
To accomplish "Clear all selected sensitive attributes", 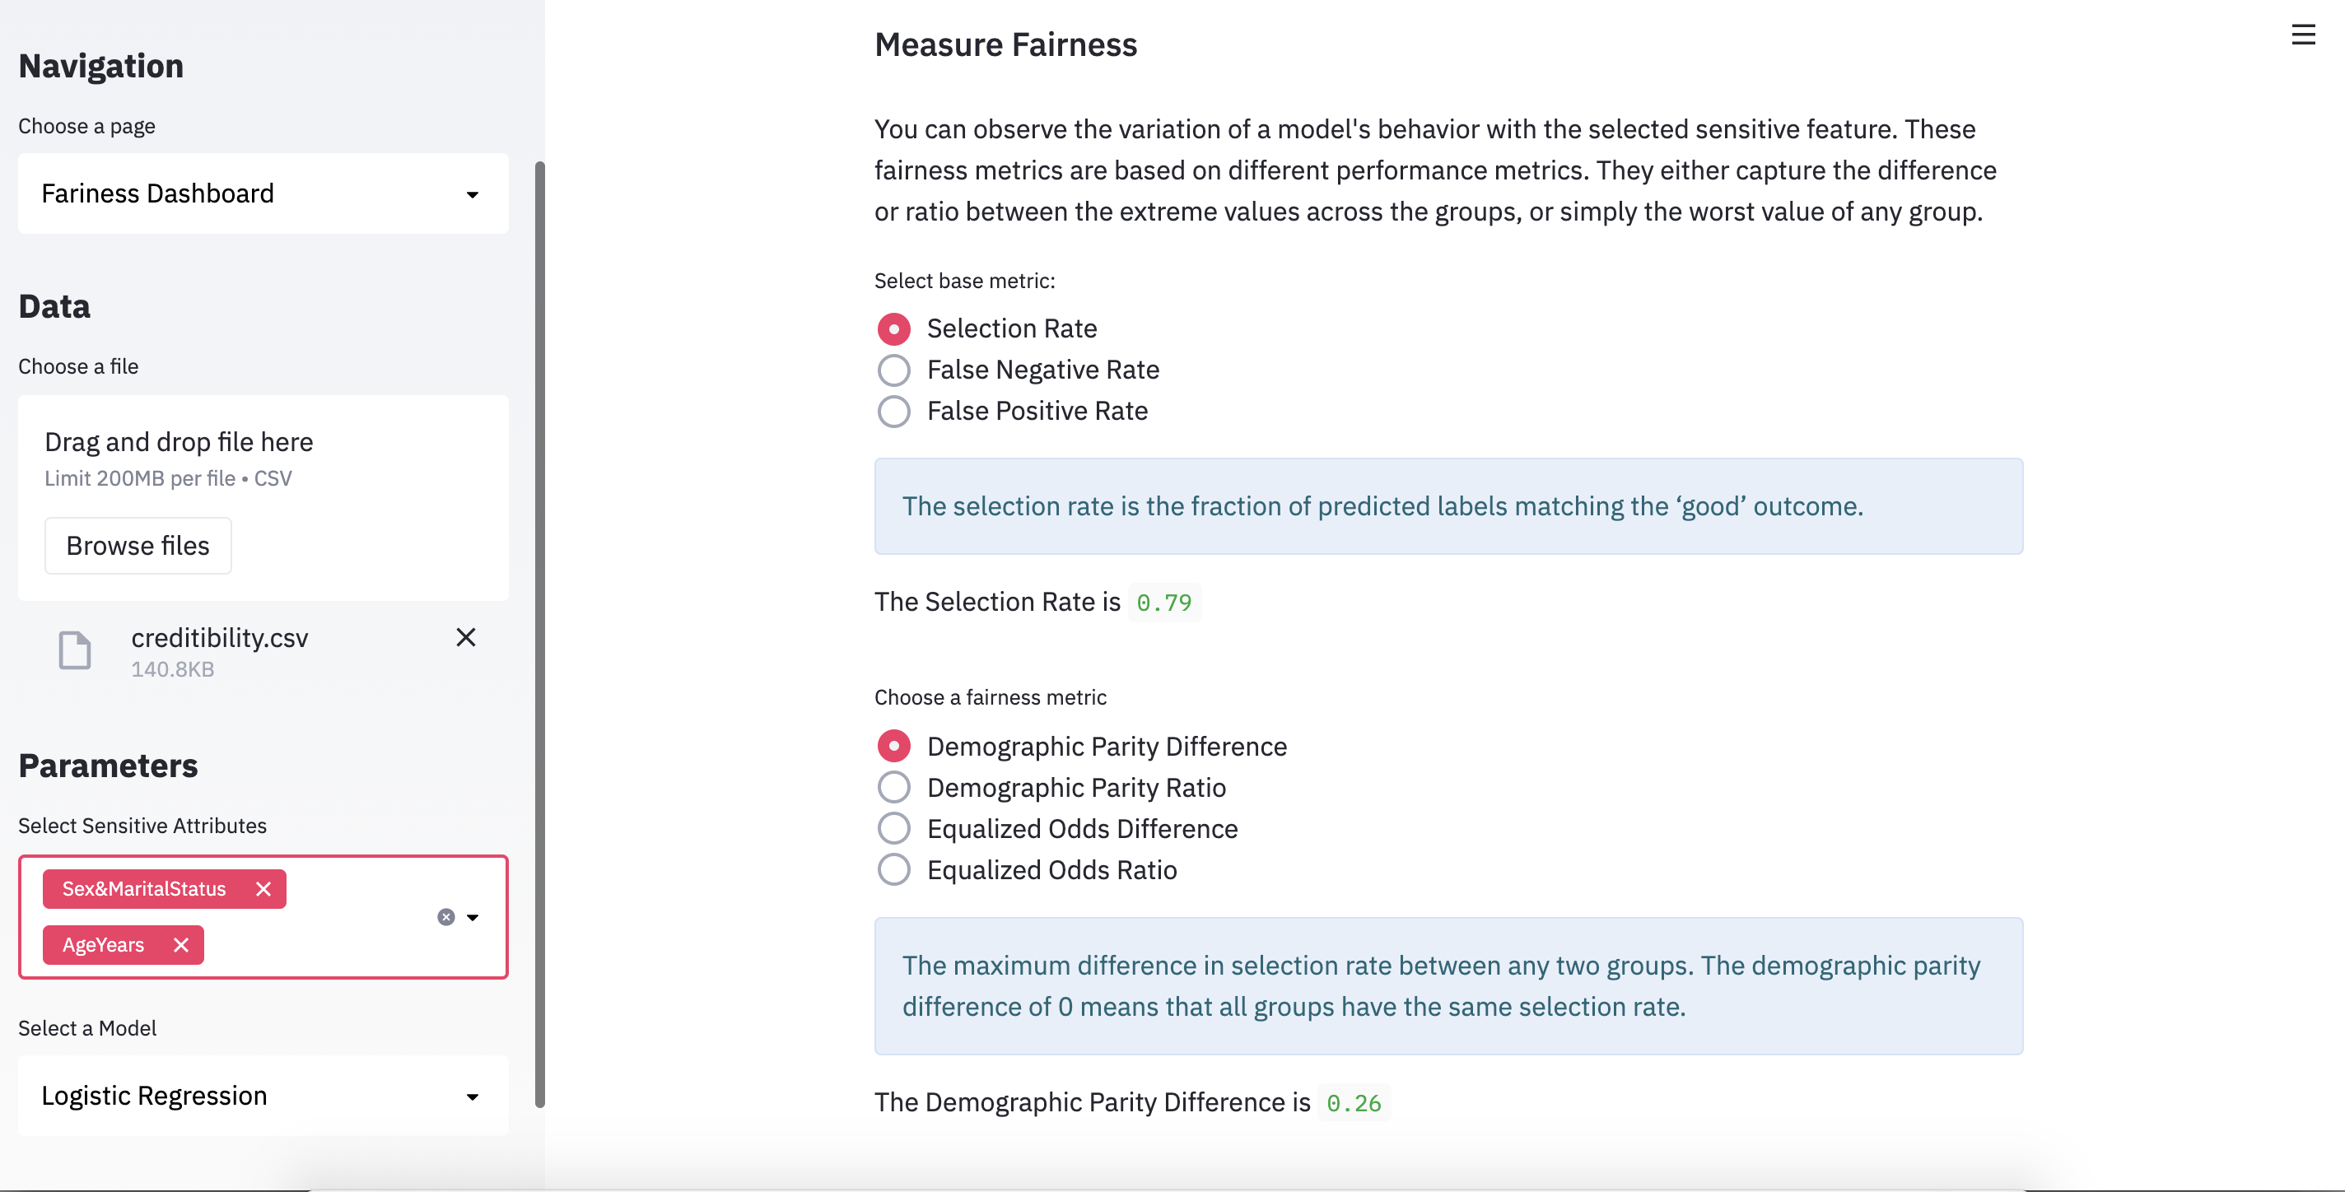I will 446,917.
